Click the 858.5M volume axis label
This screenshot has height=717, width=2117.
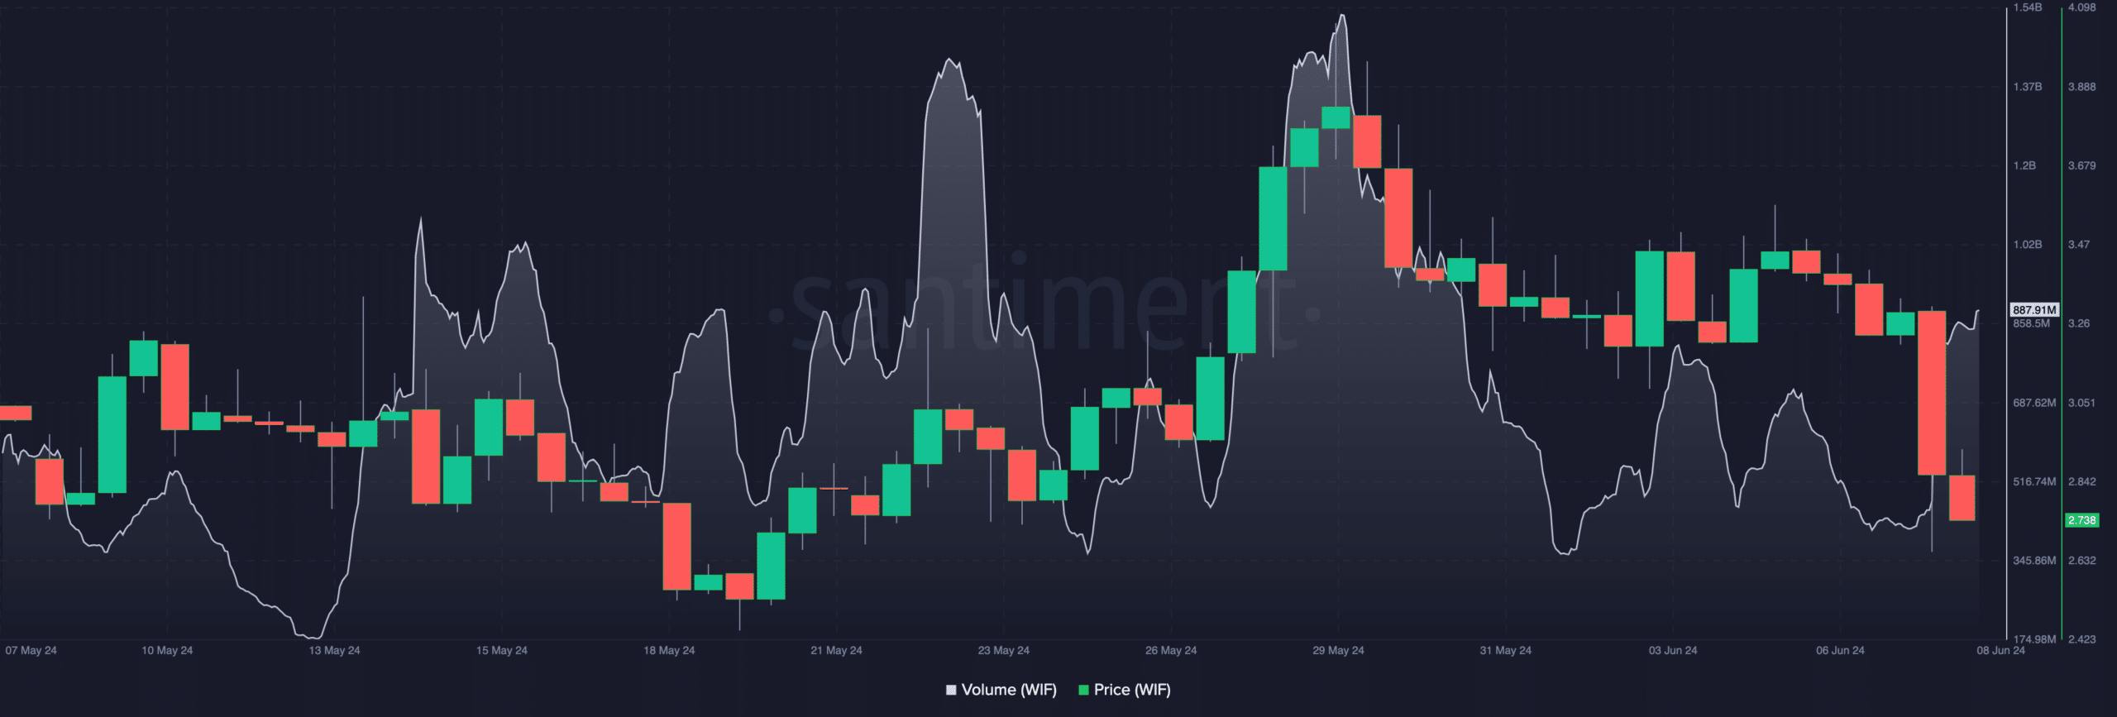[x=2032, y=323]
